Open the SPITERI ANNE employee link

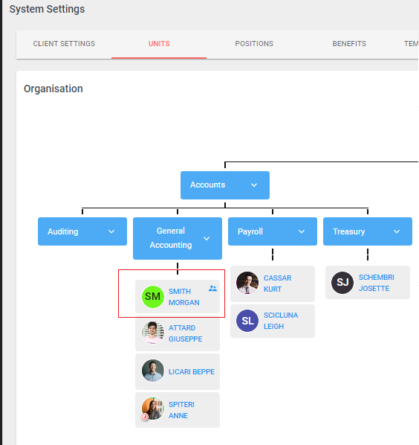[x=181, y=410]
